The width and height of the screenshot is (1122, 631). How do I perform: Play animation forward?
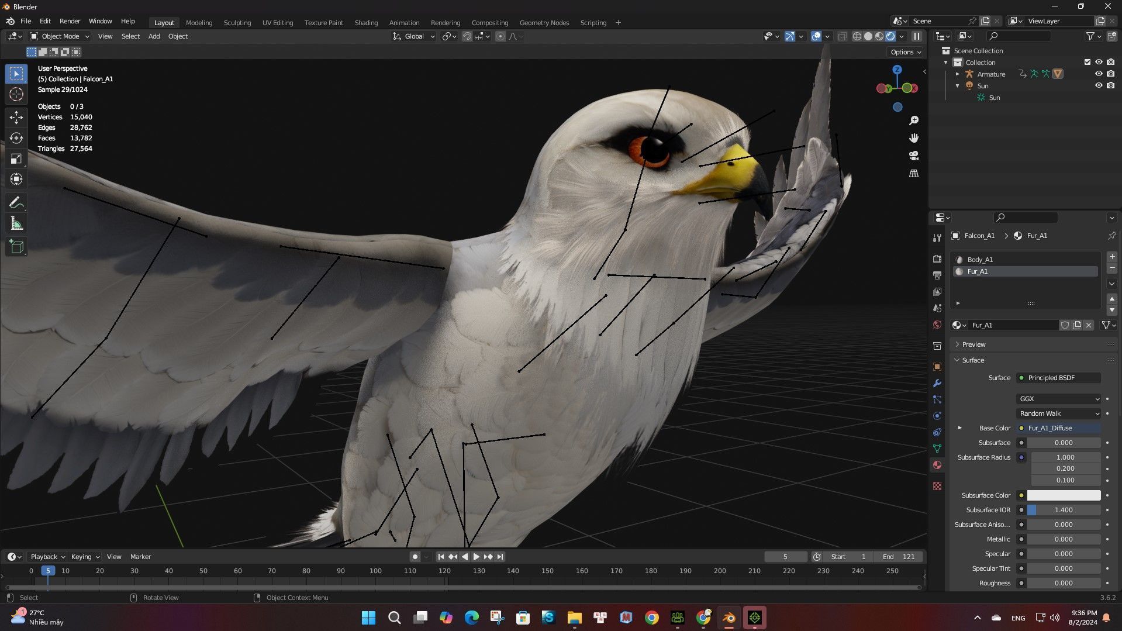click(x=477, y=557)
